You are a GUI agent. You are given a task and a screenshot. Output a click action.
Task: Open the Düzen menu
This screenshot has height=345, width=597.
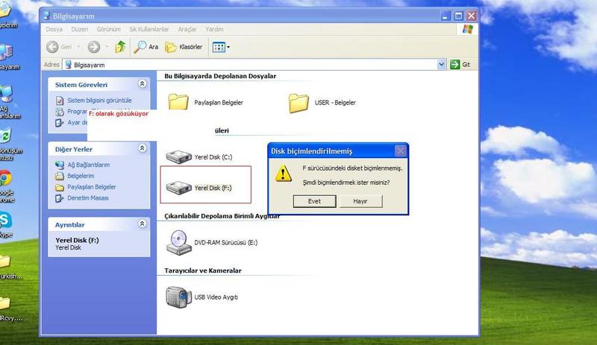tap(80, 29)
